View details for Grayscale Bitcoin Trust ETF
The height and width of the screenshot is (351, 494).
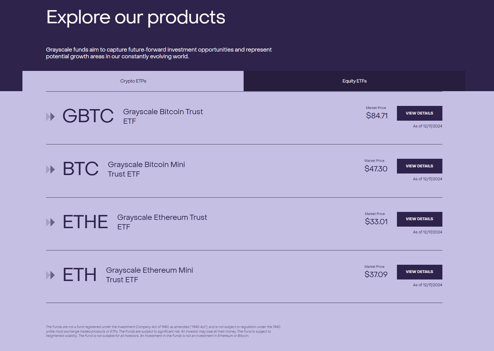click(x=419, y=113)
